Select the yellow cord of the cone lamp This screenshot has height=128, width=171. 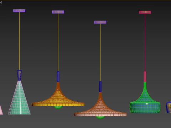click(19, 41)
